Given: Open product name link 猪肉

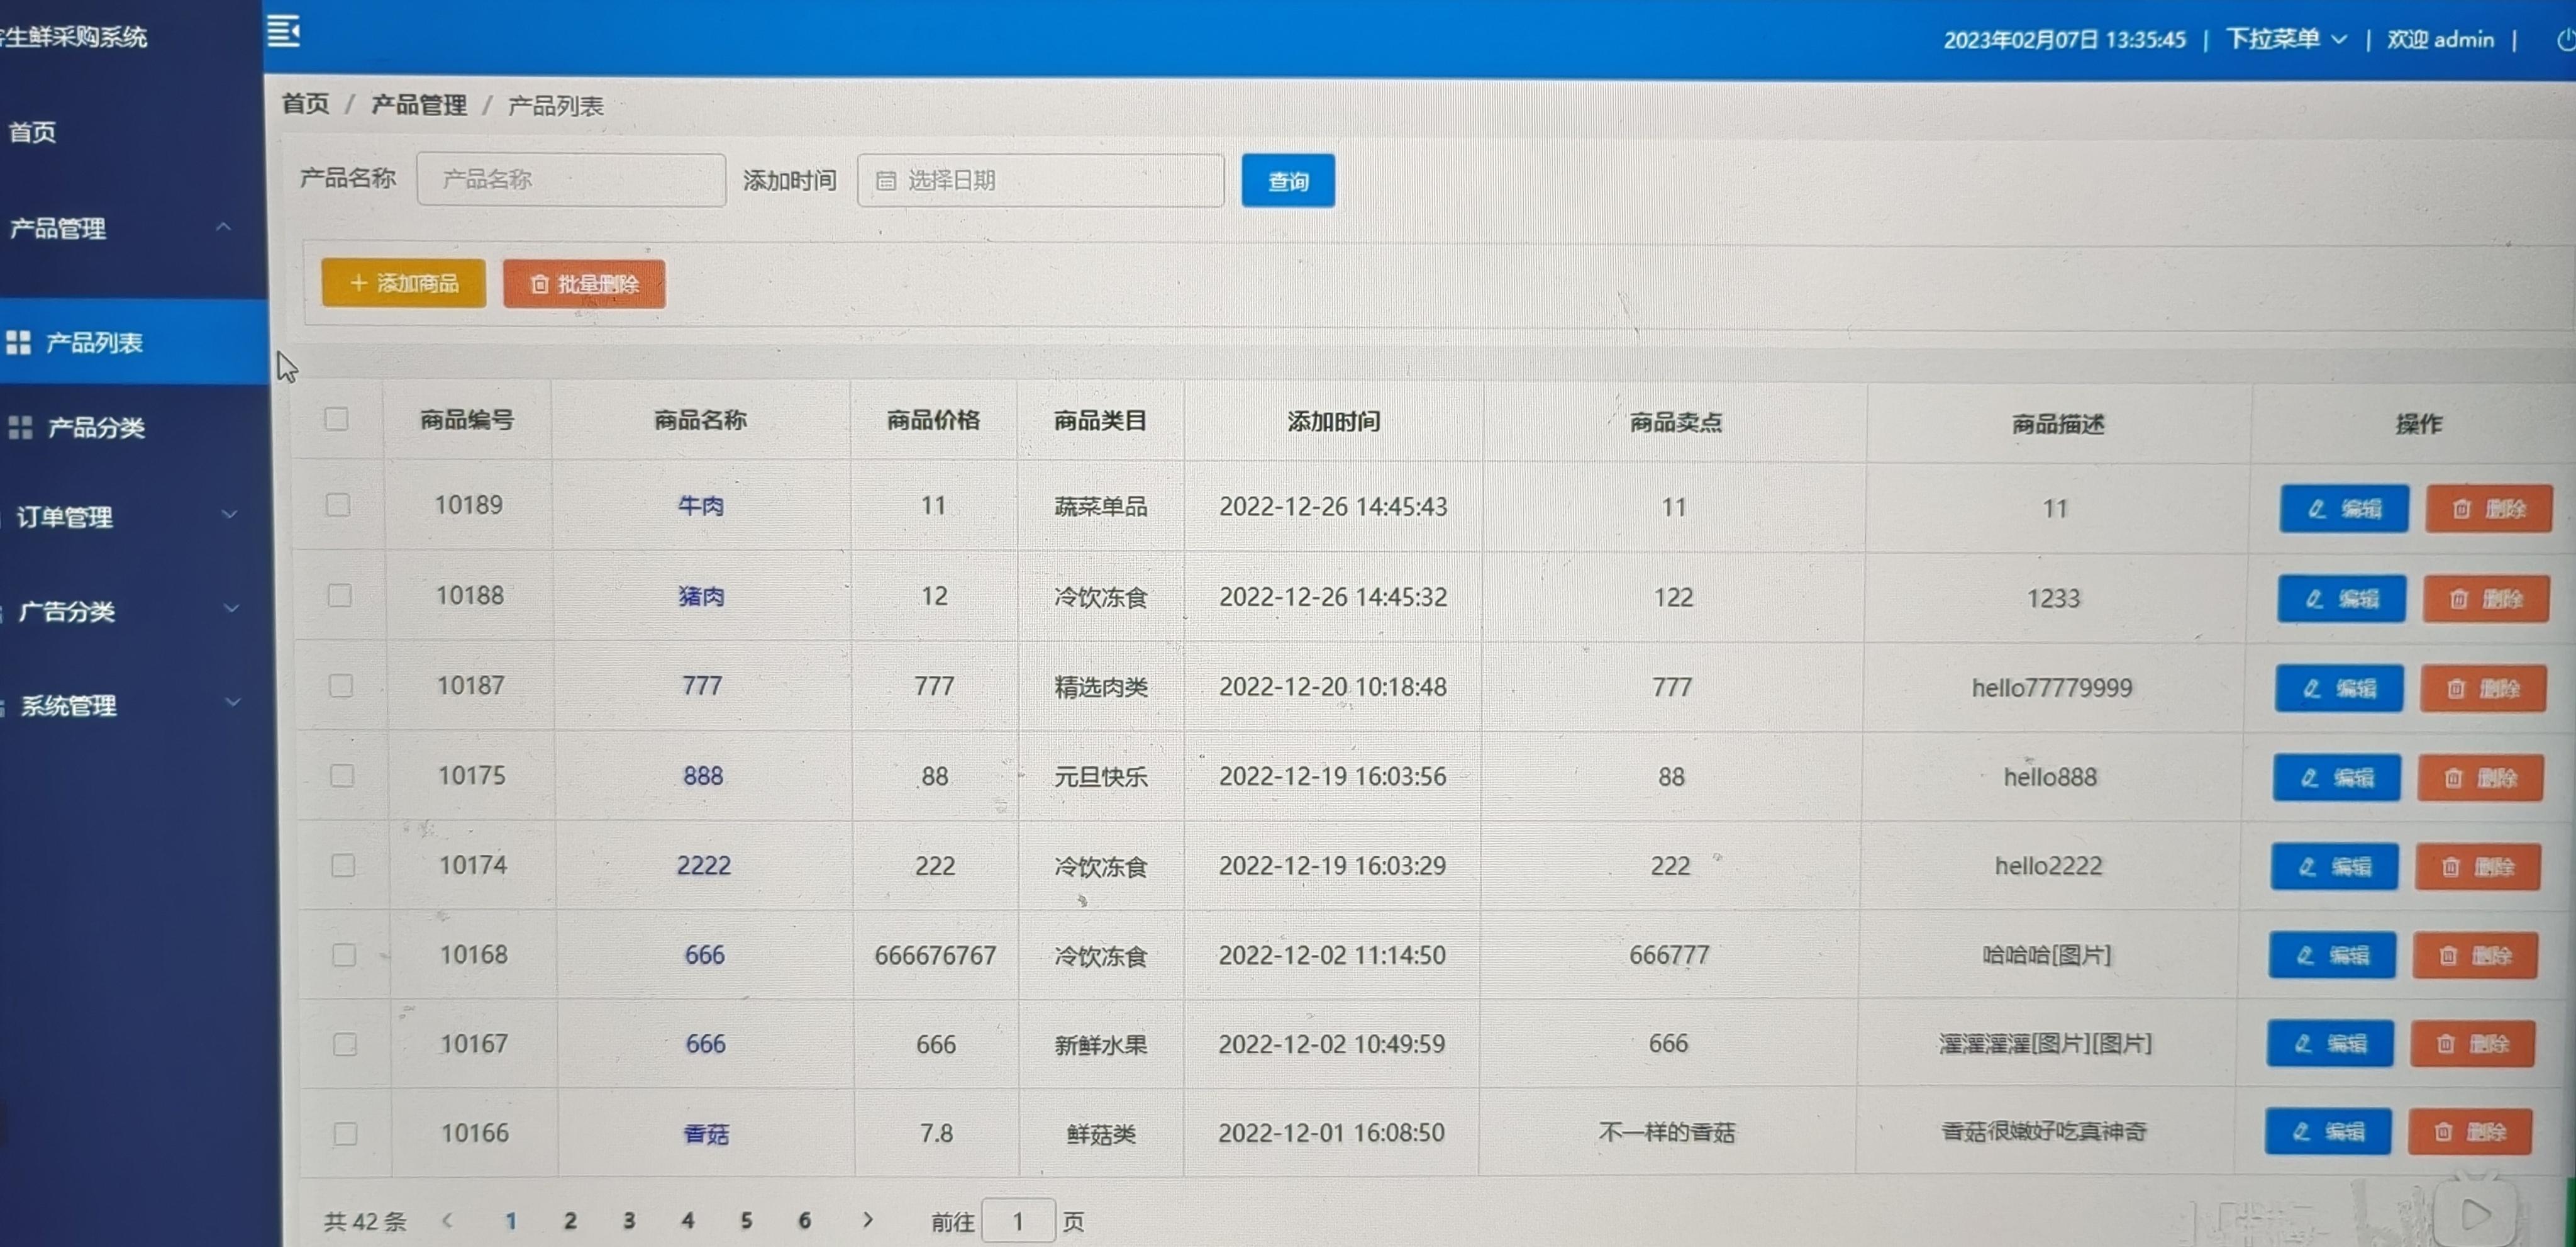Looking at the screenshot, I should tap(701, 595).
